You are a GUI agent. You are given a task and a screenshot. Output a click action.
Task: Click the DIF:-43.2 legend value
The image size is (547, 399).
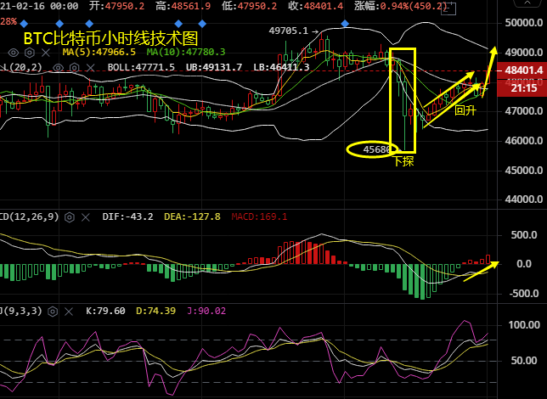[127, 217]
